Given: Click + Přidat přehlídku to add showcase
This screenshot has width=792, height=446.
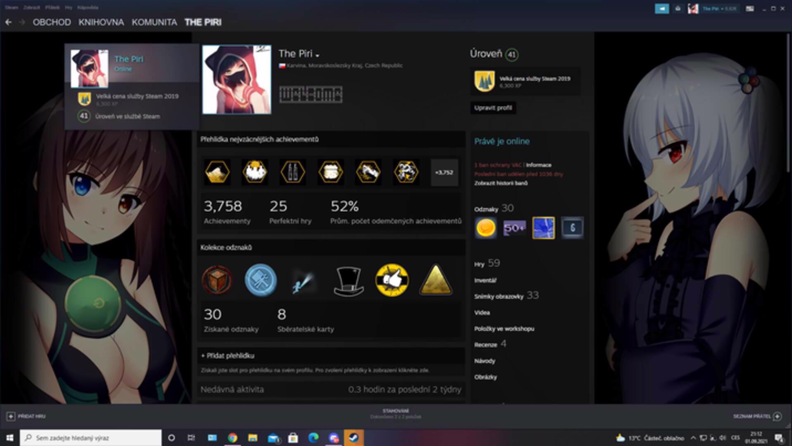Looking at the screenshot, I should point(228,356).
